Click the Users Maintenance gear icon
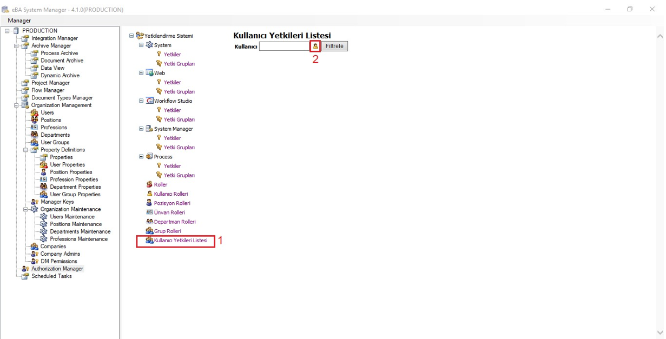This screenshot has height=339, width=666. pyautogui.click(x=43, y=217)
